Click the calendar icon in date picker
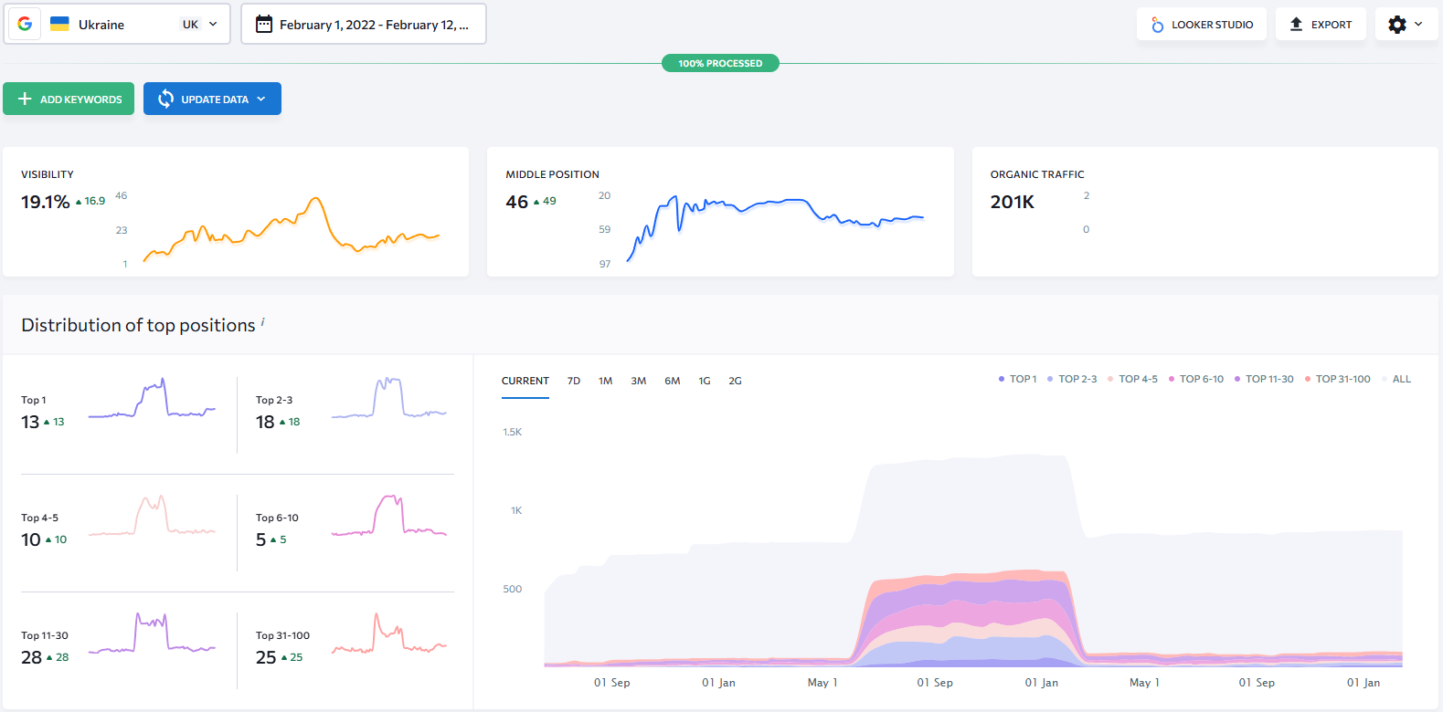This screenshot has width=1443, height=712. (x=264, y=25)
